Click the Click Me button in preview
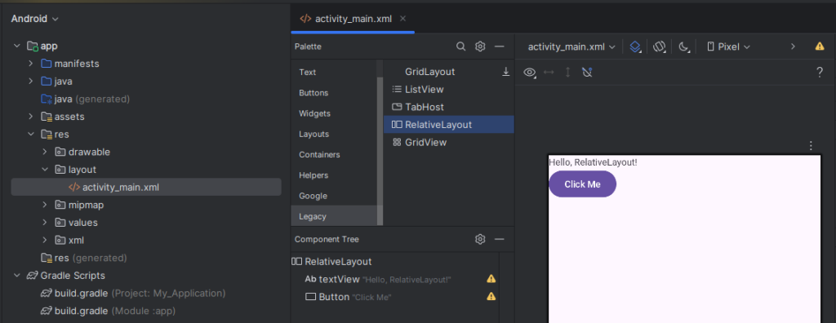 point(582,184)
